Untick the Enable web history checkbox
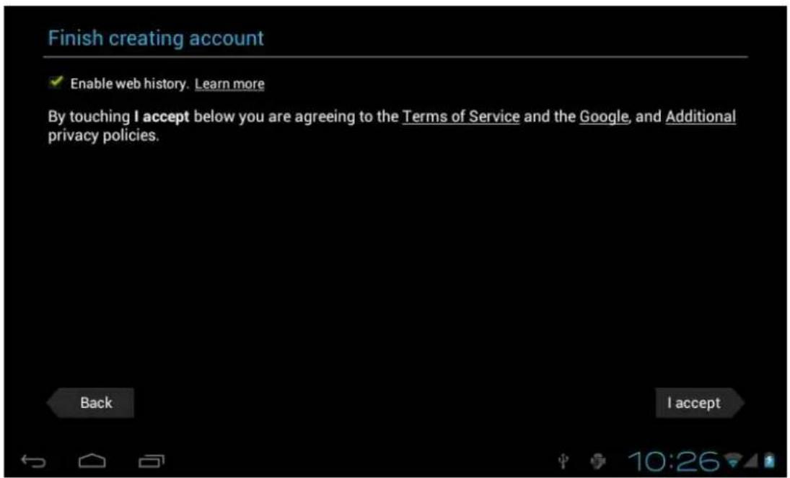790x478 pixels. coord(56,83)
